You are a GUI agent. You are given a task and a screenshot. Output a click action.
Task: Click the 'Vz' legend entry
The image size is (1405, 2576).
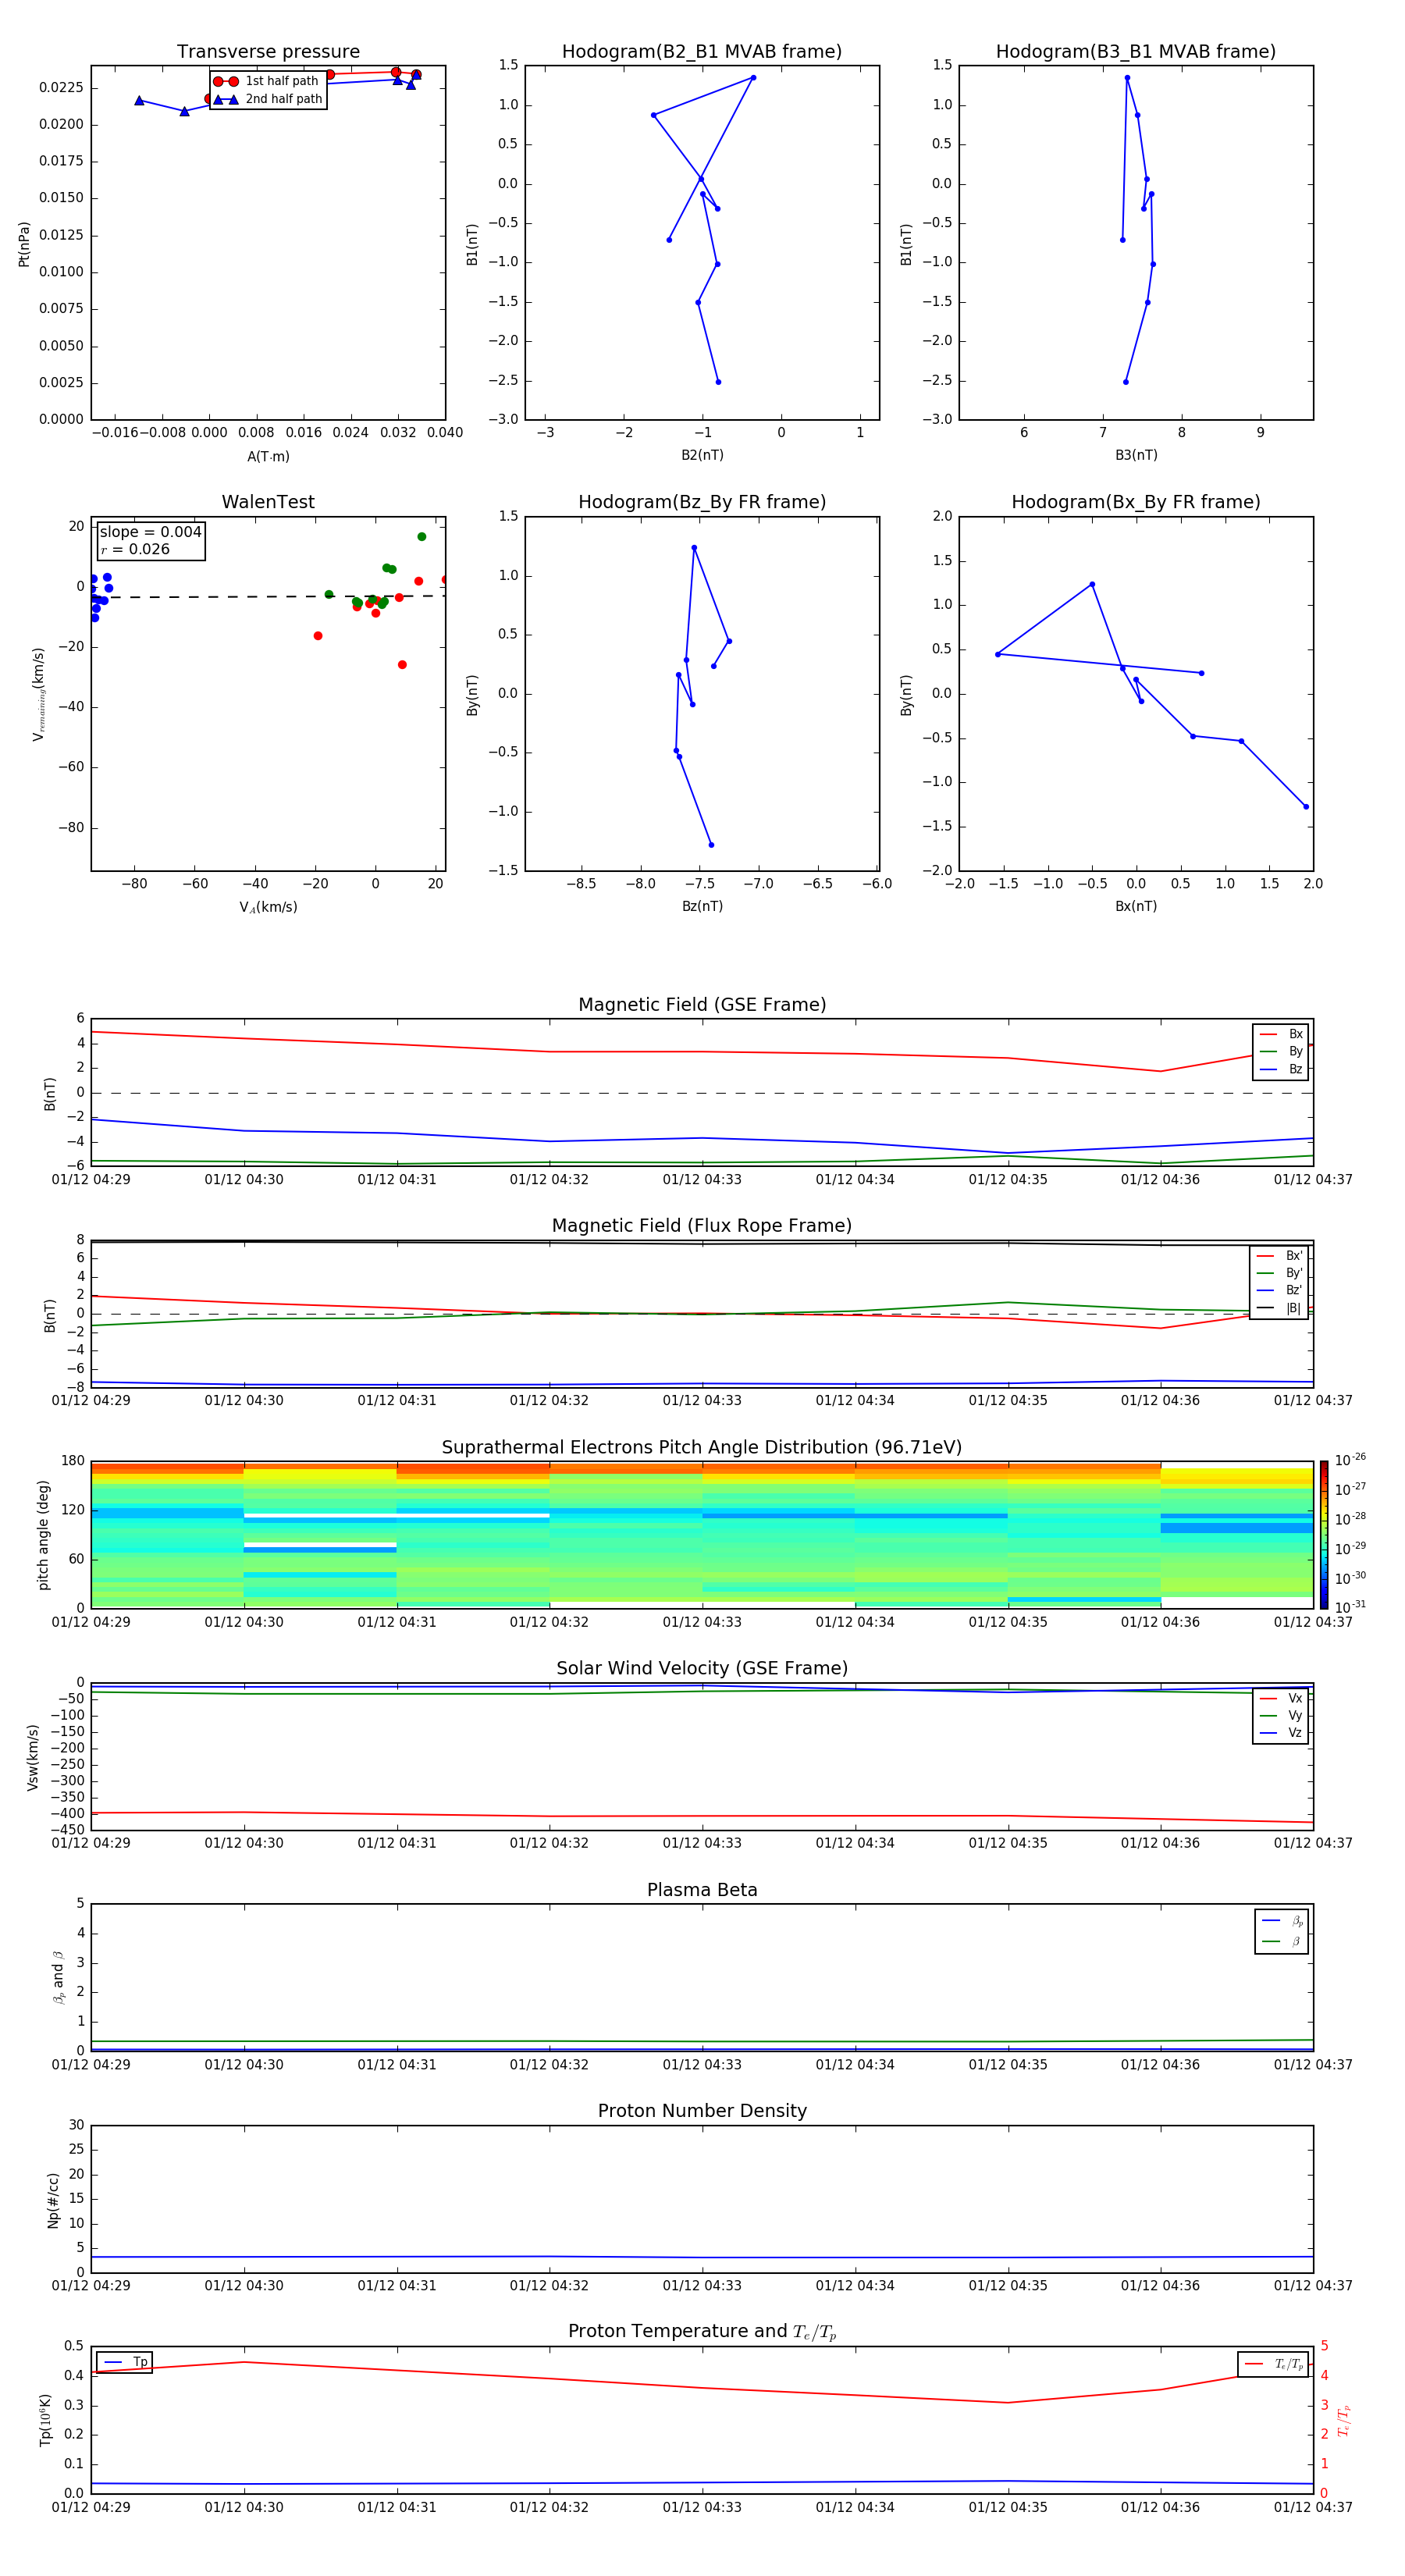click(1281, 1733)
